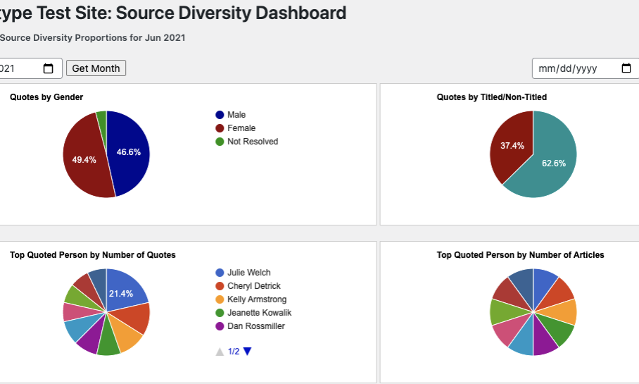Toggle Female legend entry
The image size is (639, 384).
[241, 128]
